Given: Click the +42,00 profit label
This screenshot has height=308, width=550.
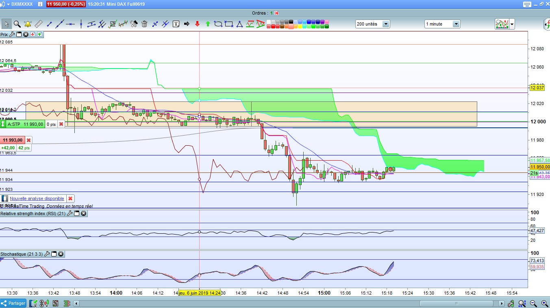Looking at the screenshot, I should click(8, 148).
